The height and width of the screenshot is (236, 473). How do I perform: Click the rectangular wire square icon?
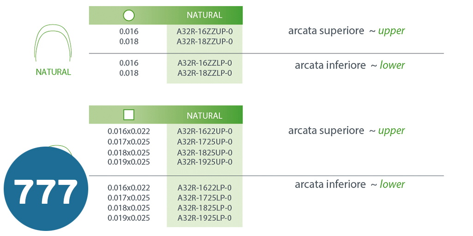coord(129,115)
